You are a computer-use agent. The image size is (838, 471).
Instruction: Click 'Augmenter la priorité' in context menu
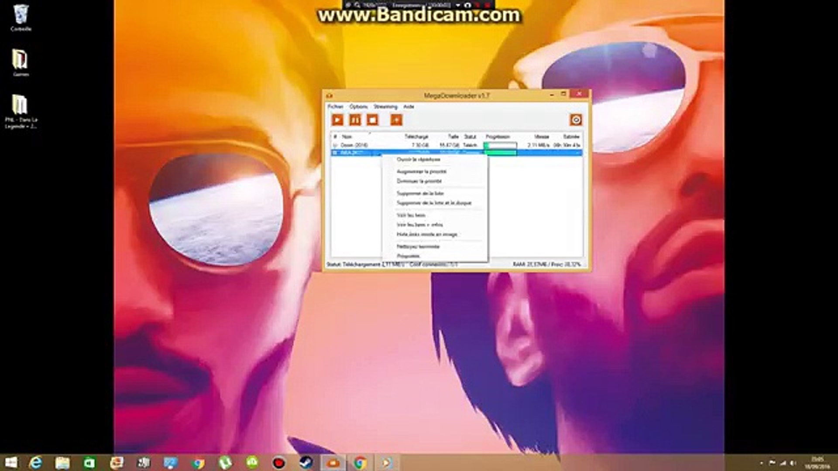click(421, 171)
